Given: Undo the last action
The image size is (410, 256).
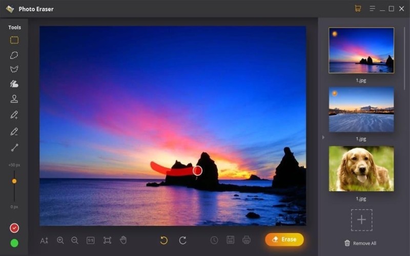Looking at the screenshot, I should coord(164,240).
